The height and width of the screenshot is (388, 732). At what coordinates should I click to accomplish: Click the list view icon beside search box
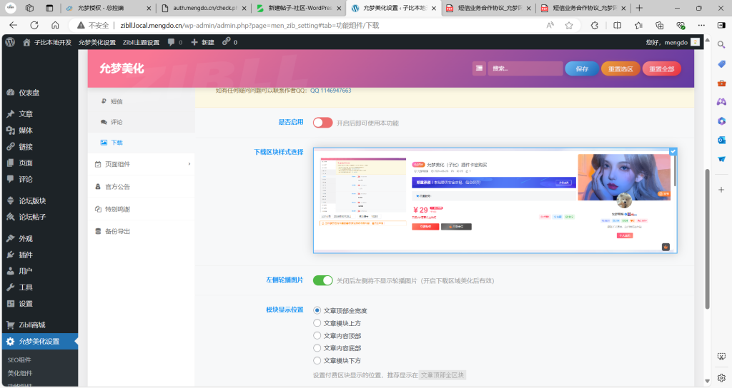point(479,69)
